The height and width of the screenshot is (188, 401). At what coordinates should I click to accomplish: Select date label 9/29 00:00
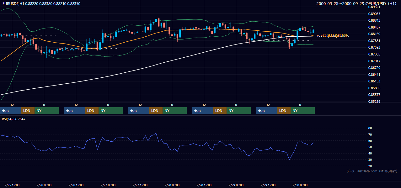click(236, 185)
